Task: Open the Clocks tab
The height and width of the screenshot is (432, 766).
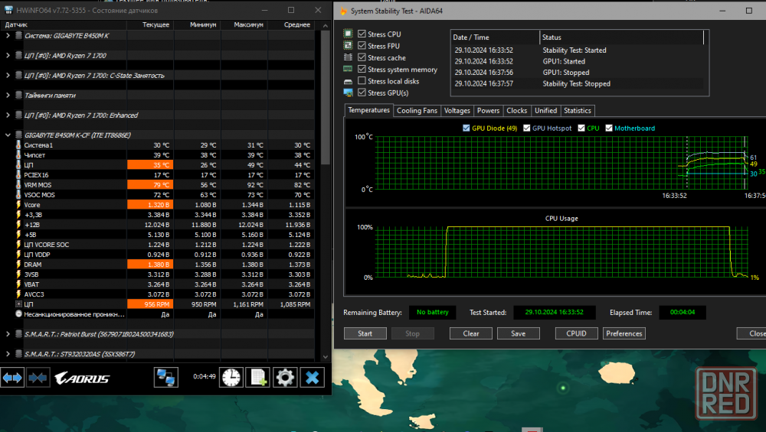Action: (x=516, y=111)
